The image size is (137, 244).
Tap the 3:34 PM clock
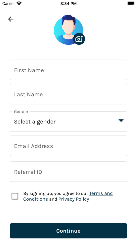(68, 4)
